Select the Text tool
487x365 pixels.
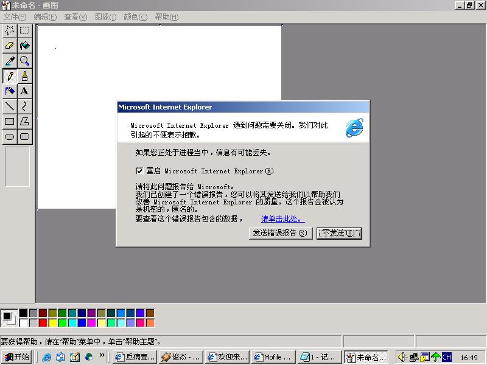point(25,91)
